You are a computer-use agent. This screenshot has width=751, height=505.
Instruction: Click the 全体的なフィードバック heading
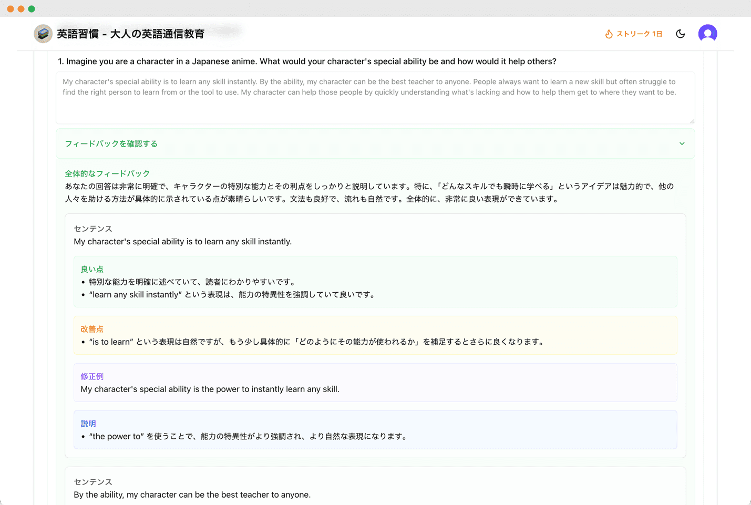(107, 173)
